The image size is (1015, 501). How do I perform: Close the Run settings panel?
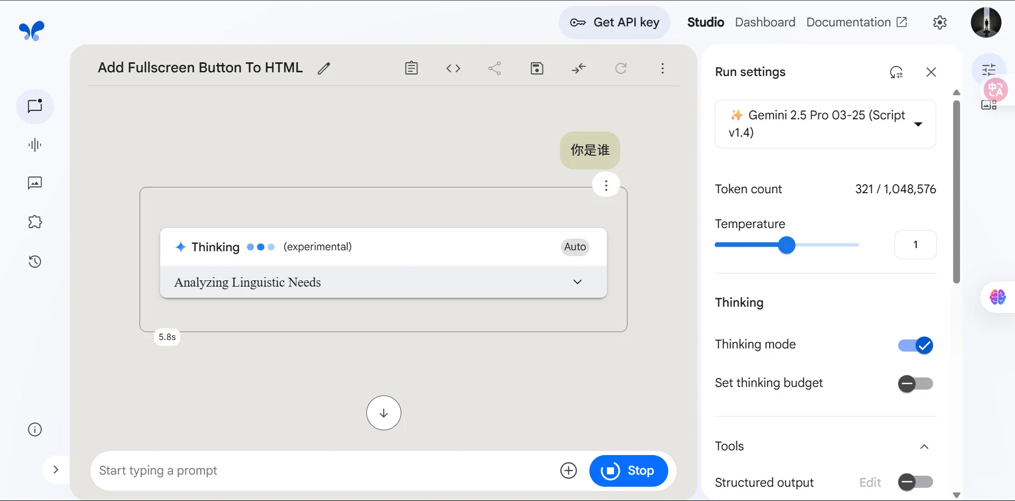(x=931, y=72)
